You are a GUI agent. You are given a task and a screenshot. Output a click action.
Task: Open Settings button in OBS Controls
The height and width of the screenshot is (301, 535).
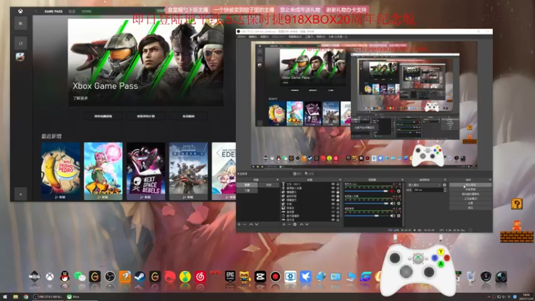point(471,203)
